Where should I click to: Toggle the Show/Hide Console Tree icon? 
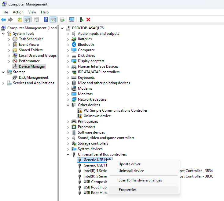(27, 20)
